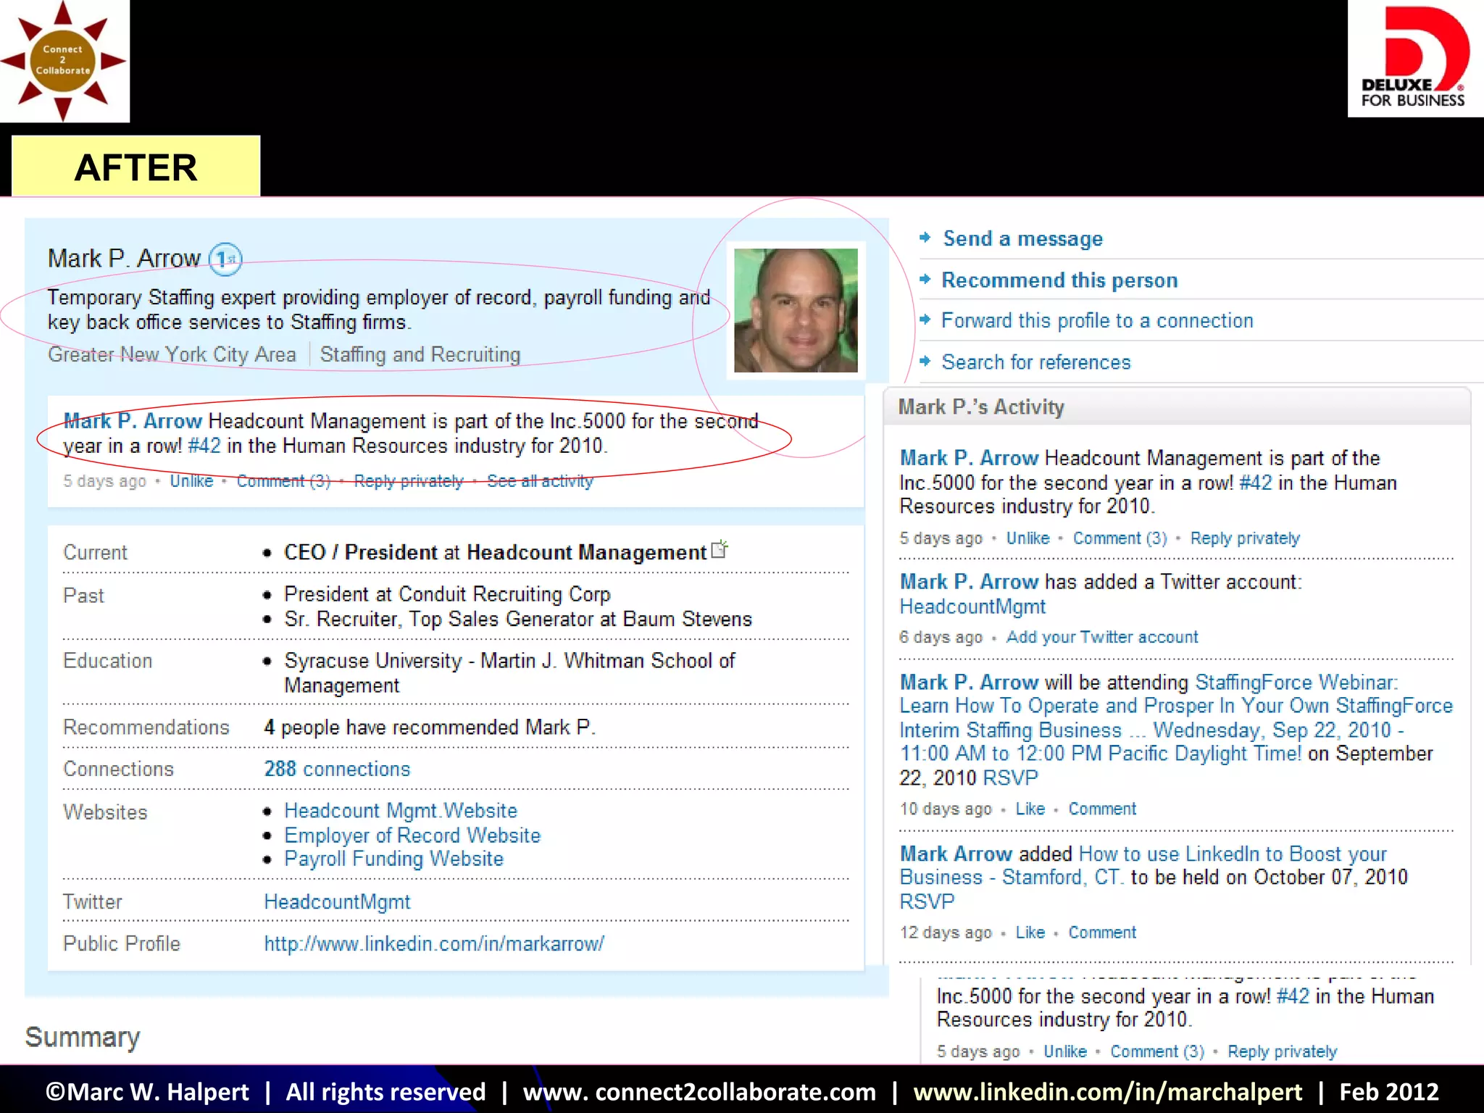Click the HeadcountMgmt Twitter handle in profile
The image size is (1484, 1113).
point(337,902)
